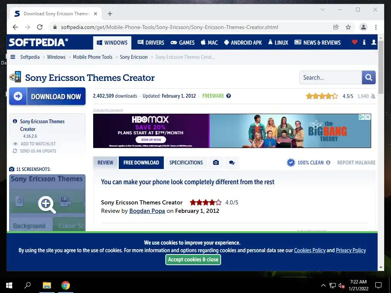Viewport: 391px width, 293px height.
Task: Close the HBO Max ad with X
Action: [x=368, y=117]
